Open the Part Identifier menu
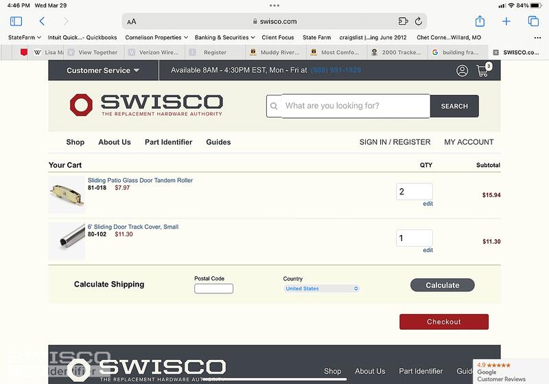Viewport: 549px width, 384px height. (x=168, y=142)
